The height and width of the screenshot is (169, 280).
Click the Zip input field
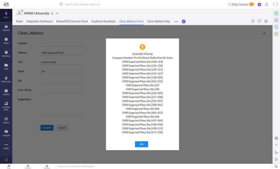click(63, 81)
